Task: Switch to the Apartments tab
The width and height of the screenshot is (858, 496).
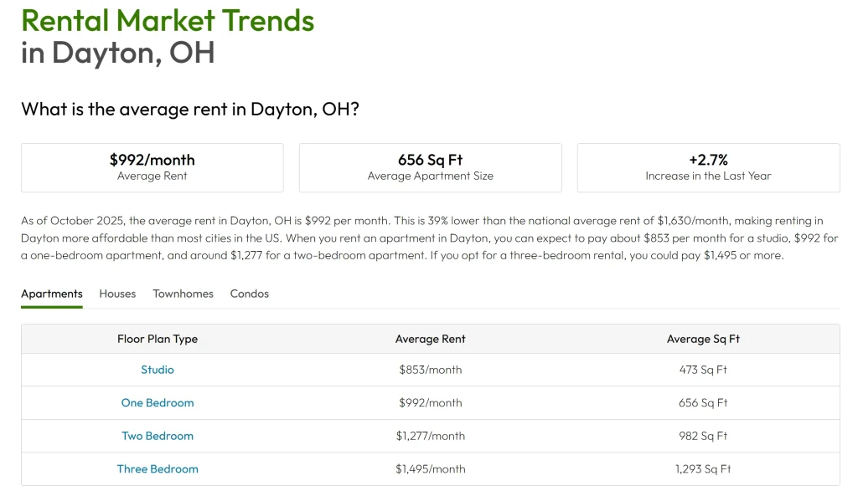Action: pyautogui.click(x=52, y=294)
